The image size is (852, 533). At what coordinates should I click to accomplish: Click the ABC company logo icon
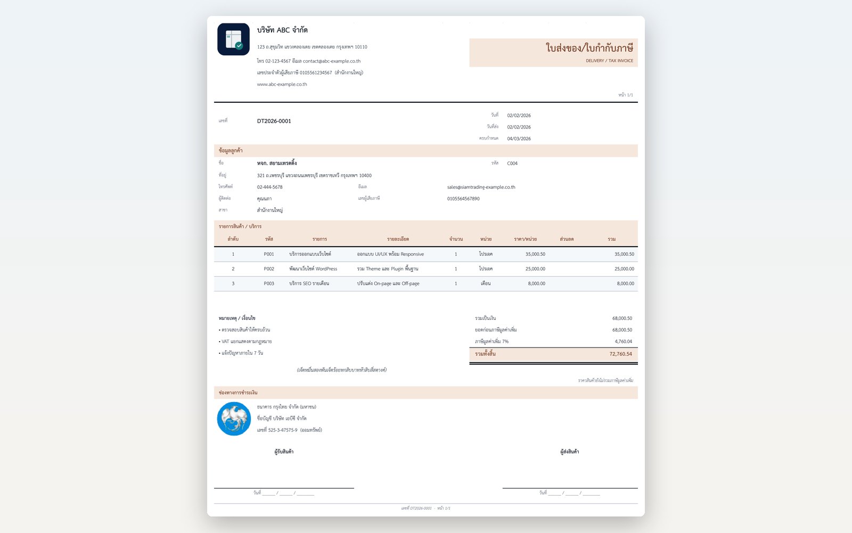pyautogui.click(x=233, y=39)
